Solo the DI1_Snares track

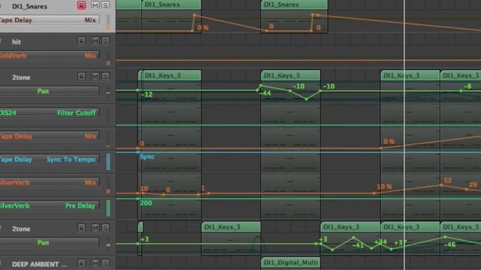tap(105, 6)
